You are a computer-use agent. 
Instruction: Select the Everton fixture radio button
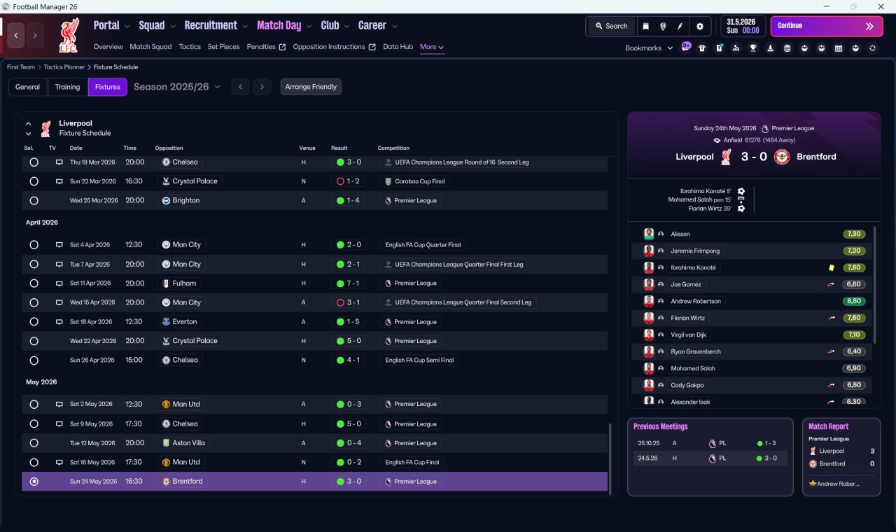[34, 322]
